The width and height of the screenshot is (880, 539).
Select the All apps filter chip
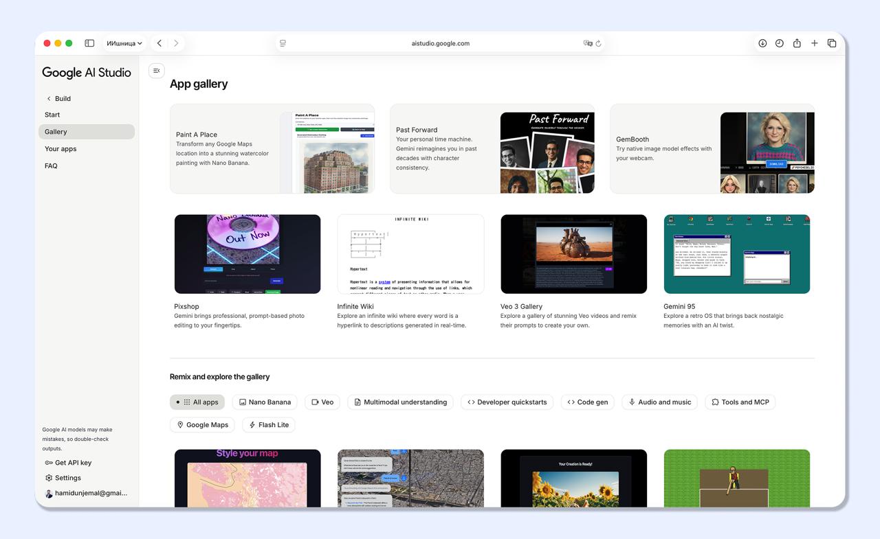197,402
